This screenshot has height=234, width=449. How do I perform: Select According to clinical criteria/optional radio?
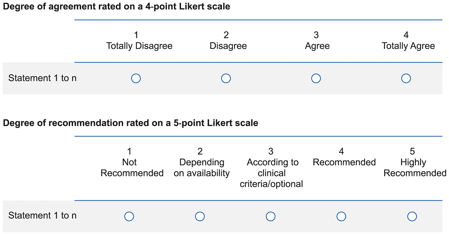(271, 216)
